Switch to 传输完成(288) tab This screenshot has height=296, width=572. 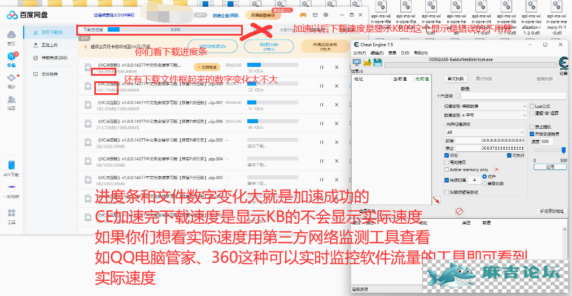coord(51,58)
